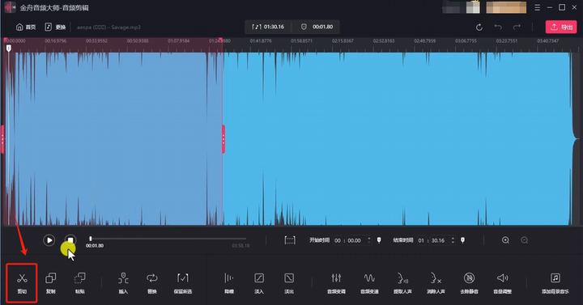Click the Copy (复制) tool icon
This screenshot has height=305, width=583.
coord(50,277)
